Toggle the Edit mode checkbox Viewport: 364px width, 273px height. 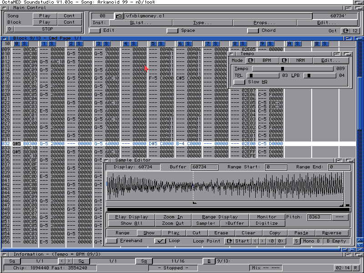(x=95, y=31)
